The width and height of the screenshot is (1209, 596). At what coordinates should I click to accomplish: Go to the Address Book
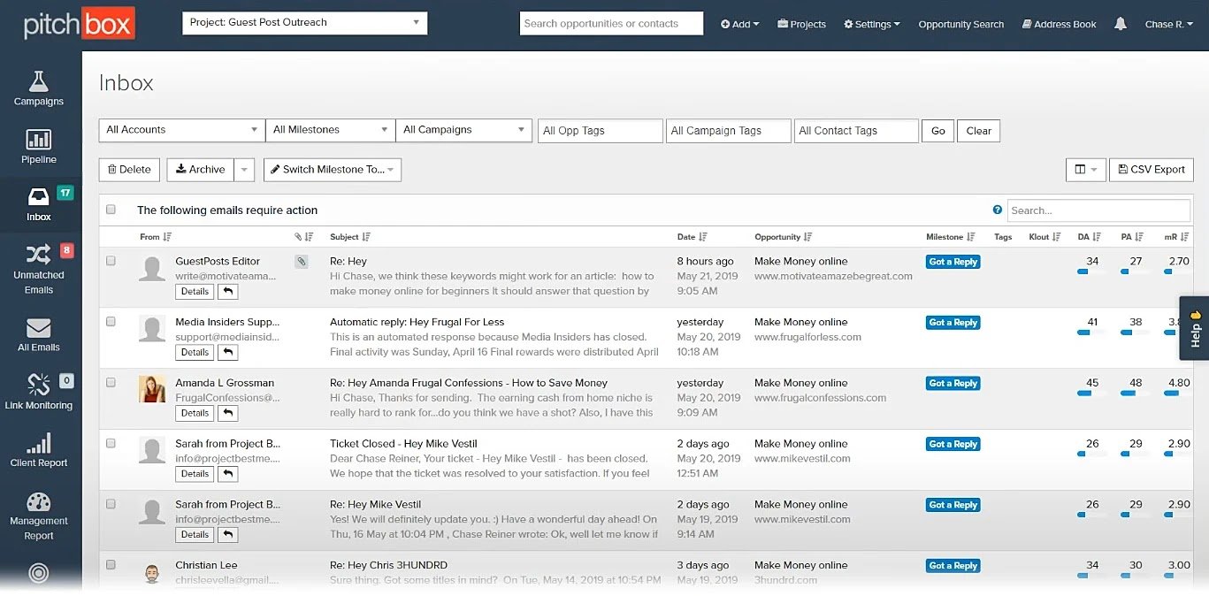[x=1058, y=24]
